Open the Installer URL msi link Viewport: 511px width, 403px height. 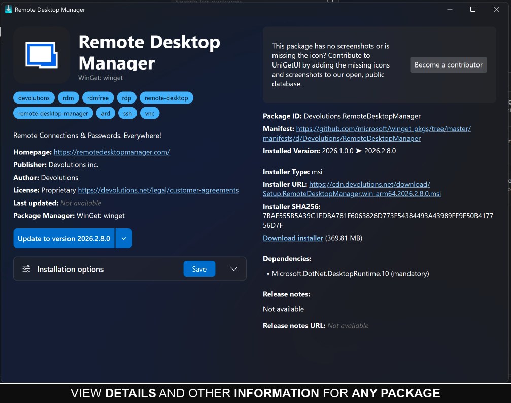click(x=352, y=189)
